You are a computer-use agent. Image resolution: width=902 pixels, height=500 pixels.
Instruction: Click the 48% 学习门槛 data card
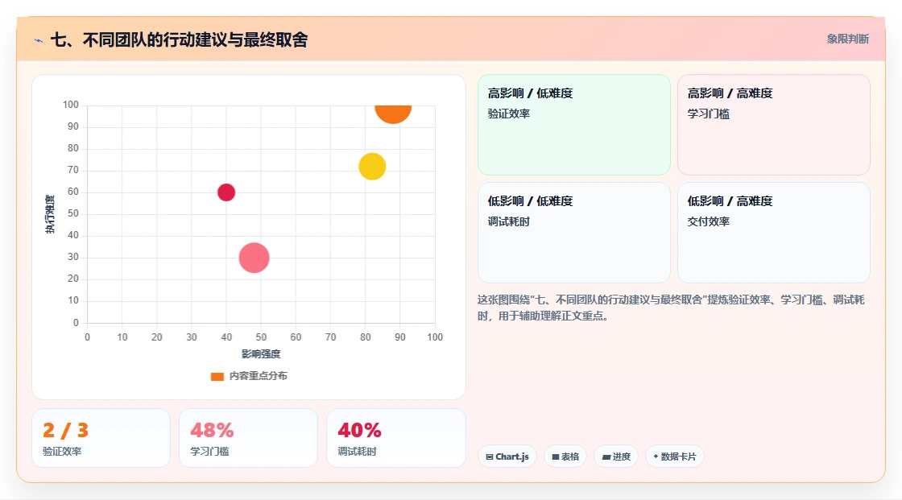pos(249,438)
